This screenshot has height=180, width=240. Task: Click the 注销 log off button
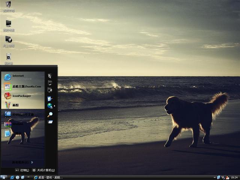tap(22, 170)
